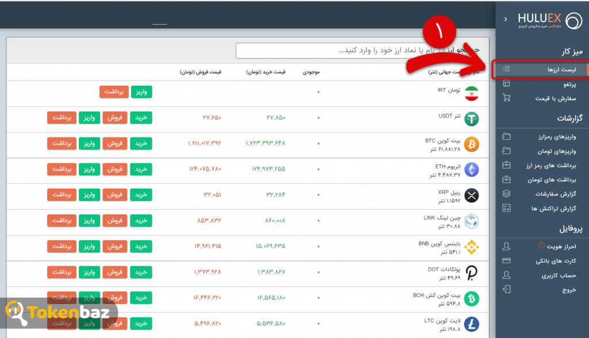Click the موجودی column header
This screenshot has width=589, height=338.
pos(311,72)
